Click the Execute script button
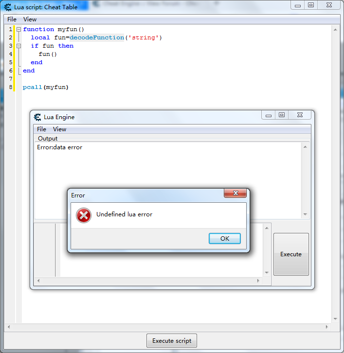The height and width of the screenshot is (353, 344). pyautogui.click(x=172, y=341)
